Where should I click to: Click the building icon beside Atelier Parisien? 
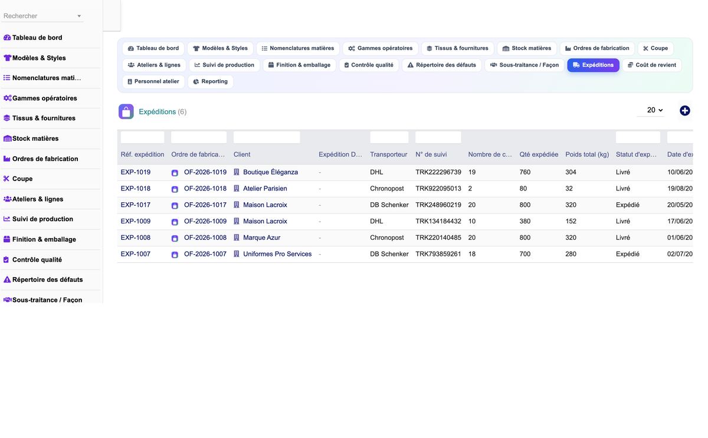coord(237,189)
